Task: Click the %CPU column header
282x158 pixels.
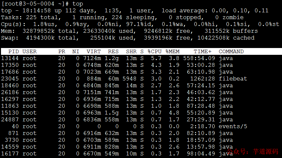Action: (155, 52)
